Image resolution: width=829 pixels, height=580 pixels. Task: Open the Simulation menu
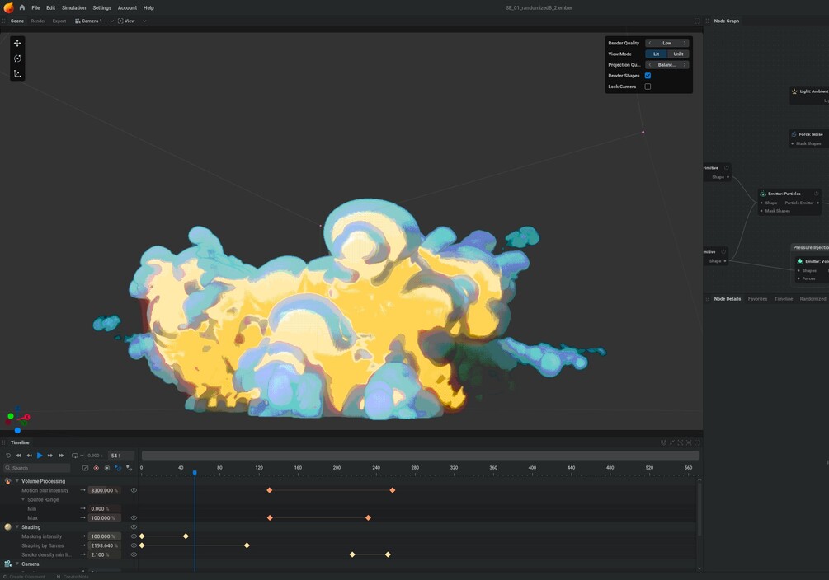pyautogui.click(x=73, y=8)
